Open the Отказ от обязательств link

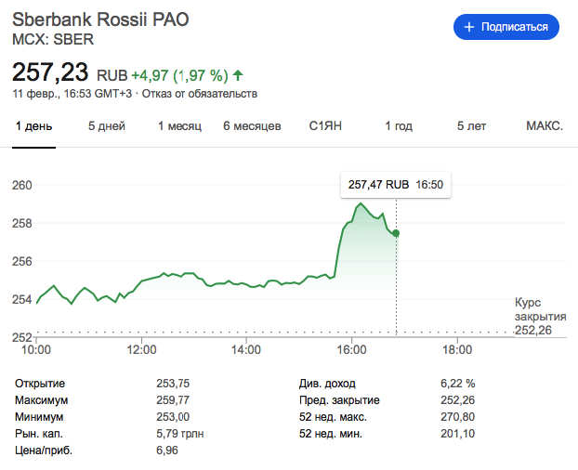(199, 94)
